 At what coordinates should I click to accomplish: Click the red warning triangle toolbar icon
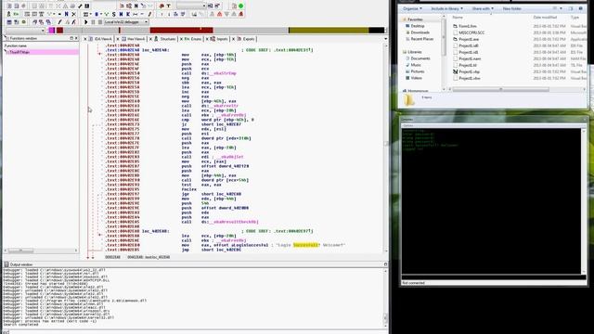pyautogui.click(x=219, y=14)
